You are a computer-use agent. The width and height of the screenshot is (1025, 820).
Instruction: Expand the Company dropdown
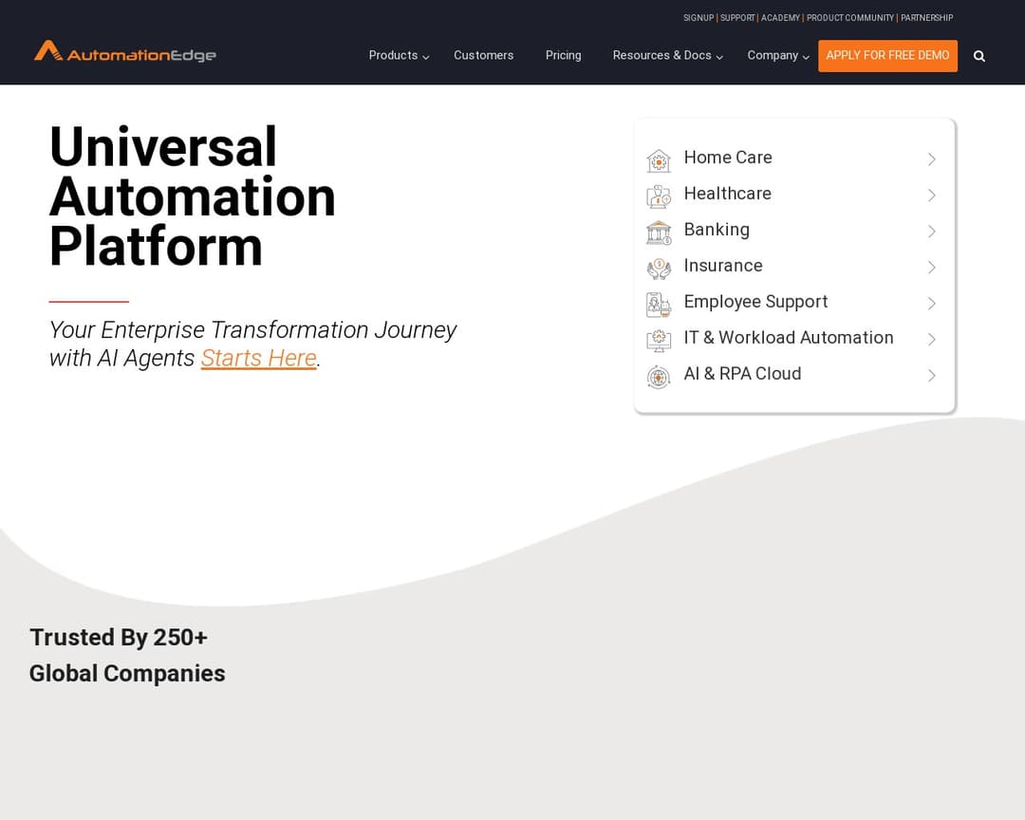pyautogui.click(x=773, y=56)
